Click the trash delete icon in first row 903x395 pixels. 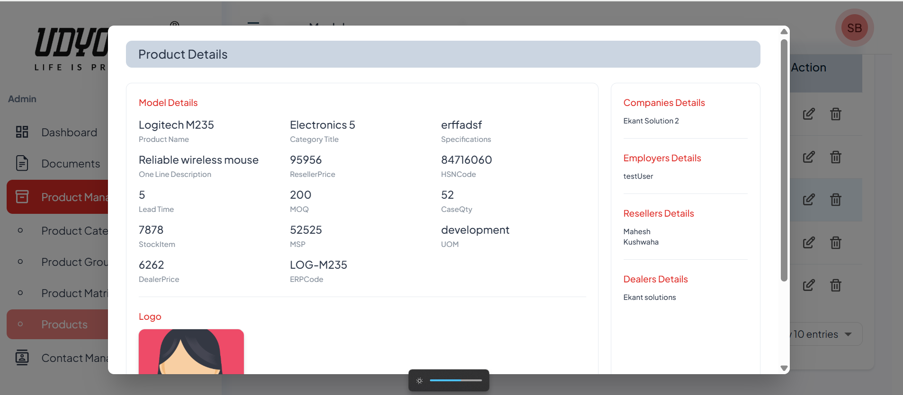(835, 114)
